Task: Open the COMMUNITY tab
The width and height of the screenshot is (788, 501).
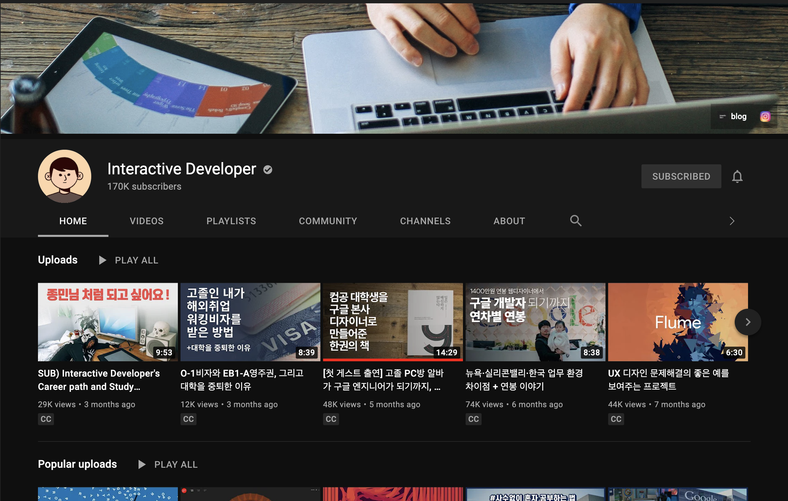Action: point(328,221)
